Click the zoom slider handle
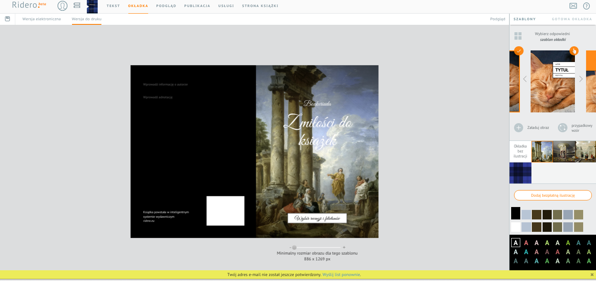This screenshot has height=281, width=596. click(x=294, y=248)
